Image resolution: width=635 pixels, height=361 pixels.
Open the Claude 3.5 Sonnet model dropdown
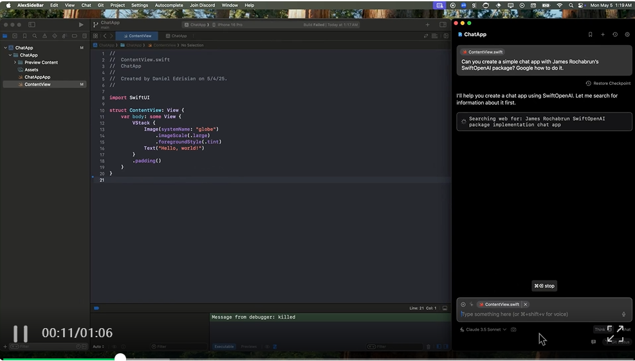point(483,329)
